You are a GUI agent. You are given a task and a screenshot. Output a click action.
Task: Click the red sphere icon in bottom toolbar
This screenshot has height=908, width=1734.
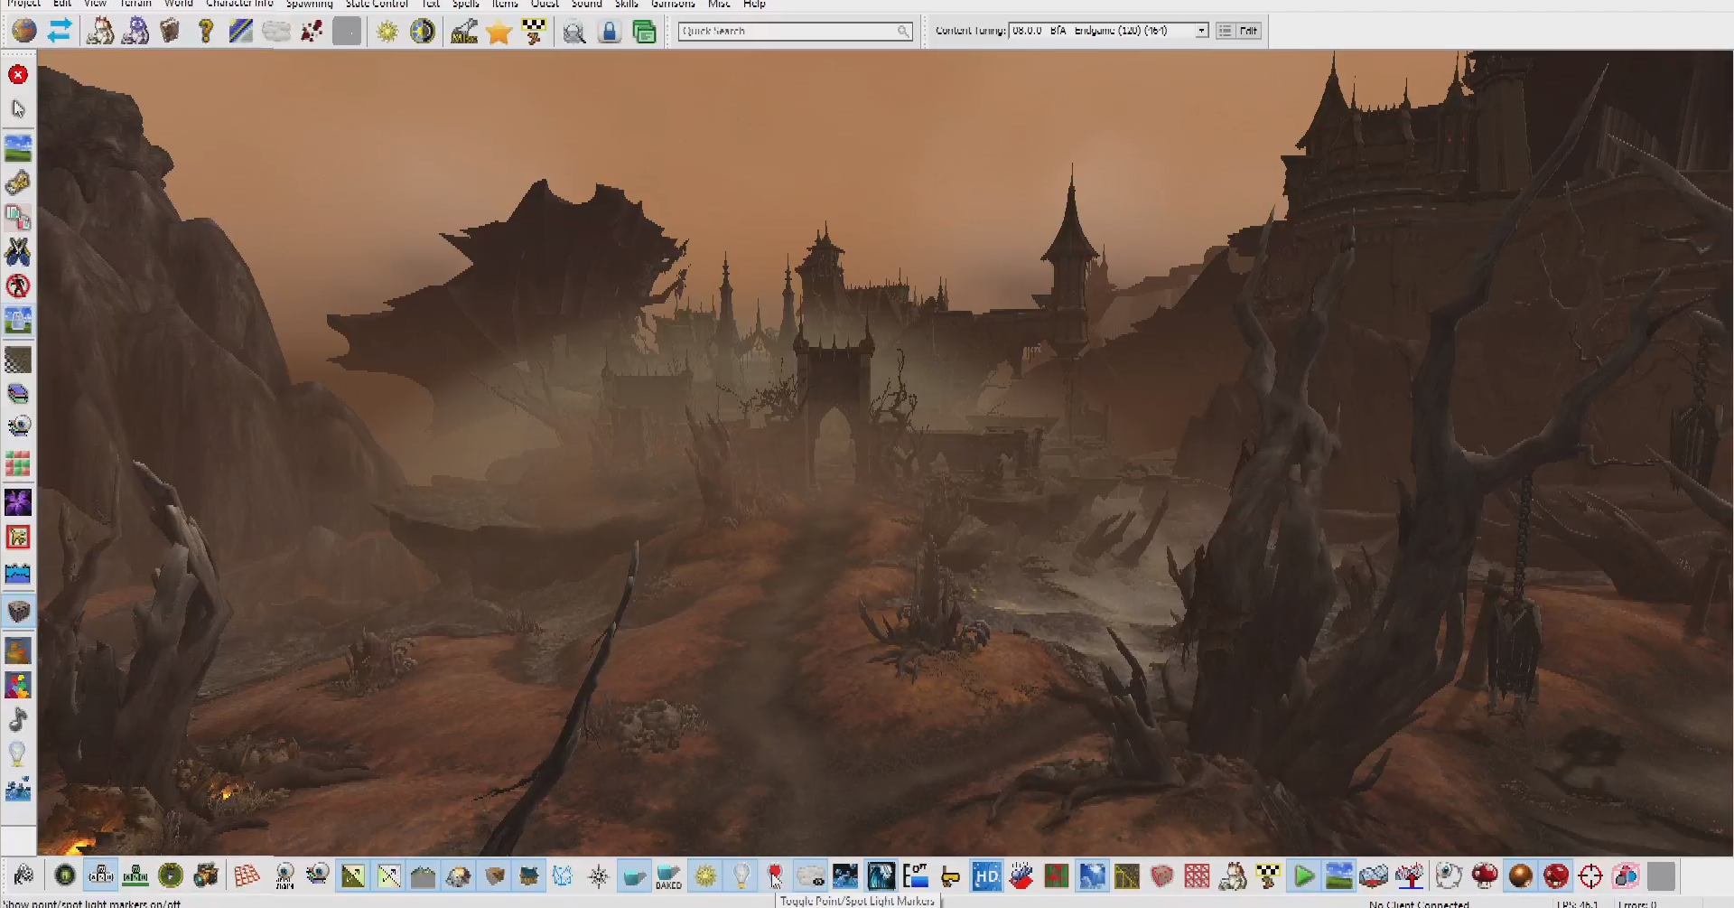coord(1555,875)
